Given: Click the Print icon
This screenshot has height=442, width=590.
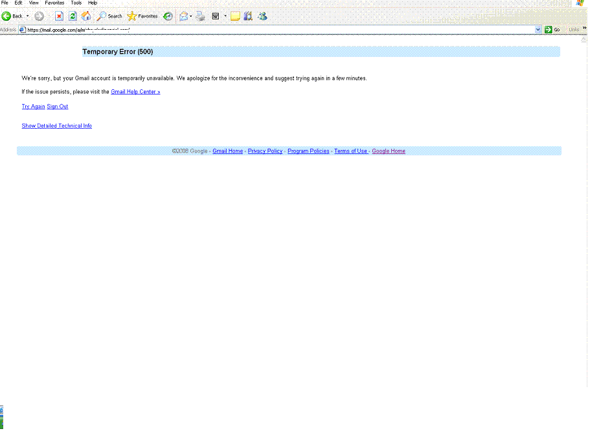Looking at the screenshot, I should 200,16.
